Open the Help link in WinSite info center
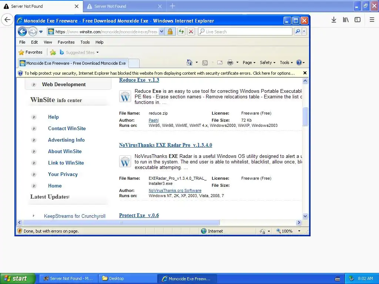Screen dimensions: 379x284 (53, 117)
